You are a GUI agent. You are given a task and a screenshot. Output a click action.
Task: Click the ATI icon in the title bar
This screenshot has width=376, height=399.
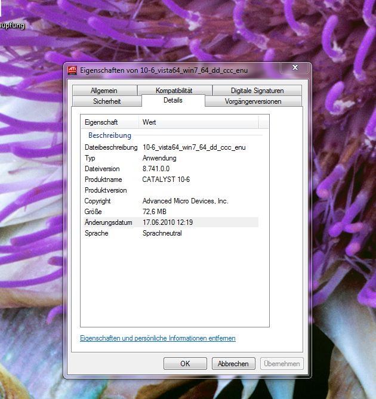tap(72, 70)
